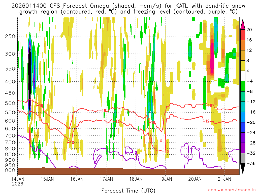Click the 14JAN time axis label
Viewport: 258px width, 193px height.
click(18, 179)
